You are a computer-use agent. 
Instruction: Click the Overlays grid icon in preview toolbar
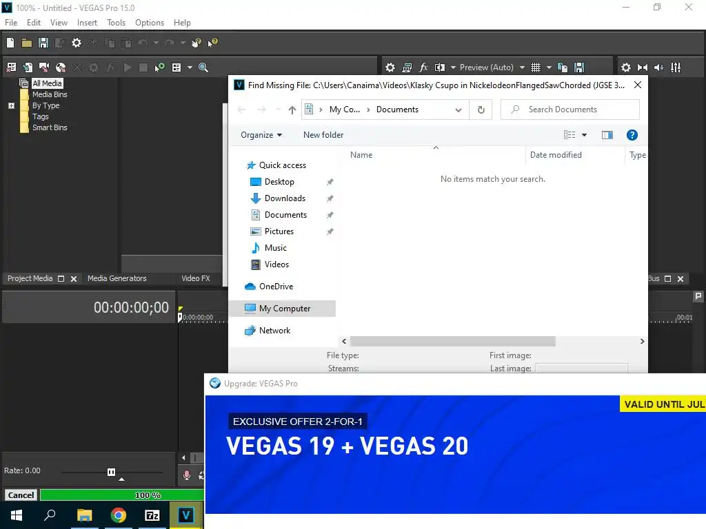click(535, 68)
